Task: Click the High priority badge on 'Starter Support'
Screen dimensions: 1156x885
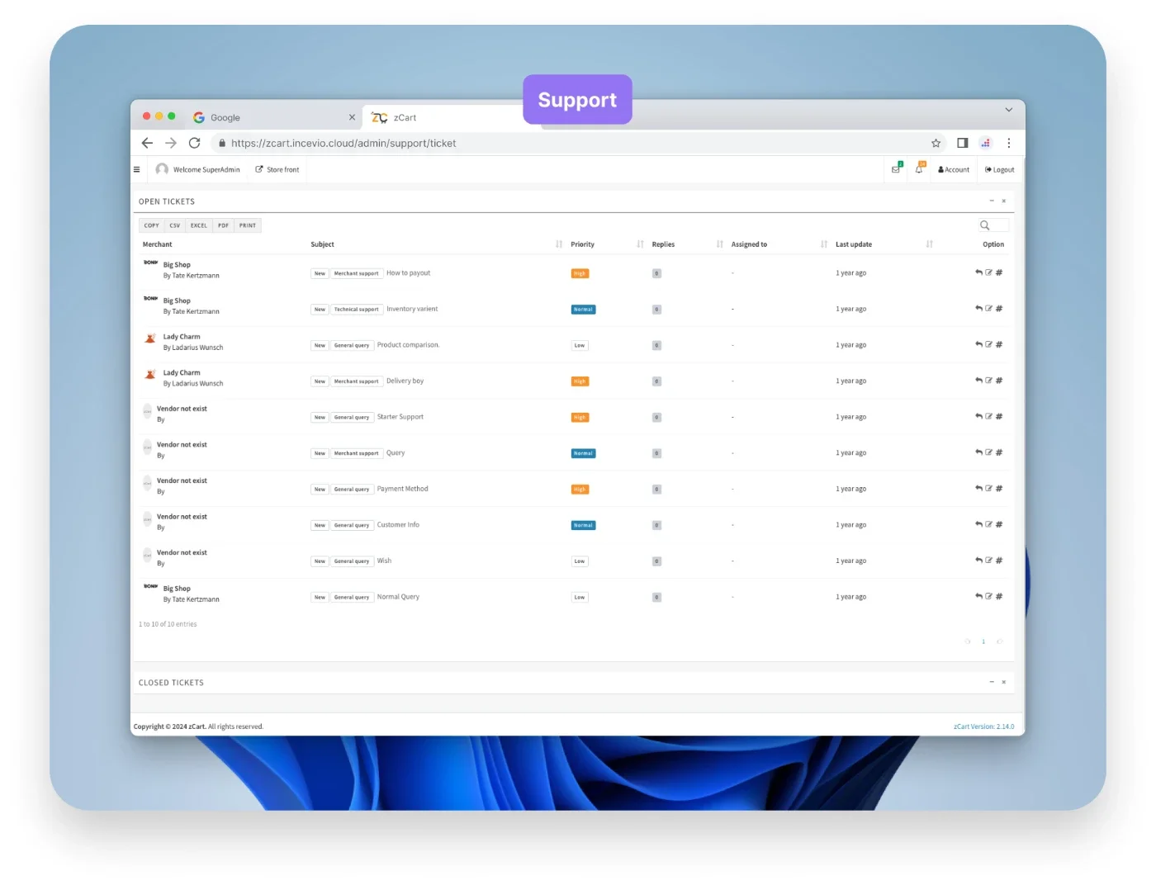Action: [580, 418]
